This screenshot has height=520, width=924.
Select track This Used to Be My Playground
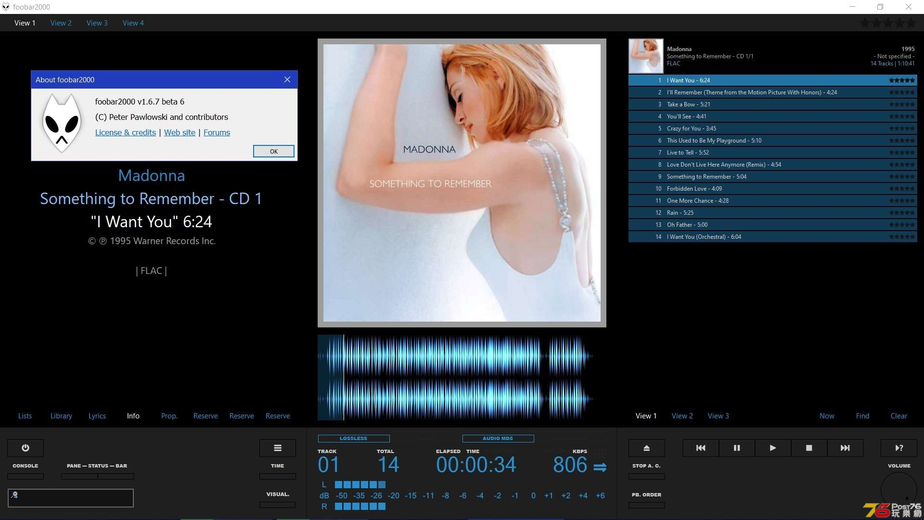click(772, 141)
